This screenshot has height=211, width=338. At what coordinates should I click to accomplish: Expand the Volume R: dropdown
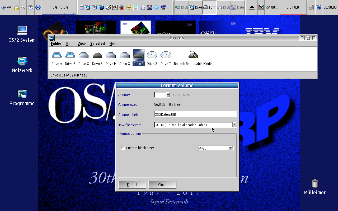tap(168, 95)
